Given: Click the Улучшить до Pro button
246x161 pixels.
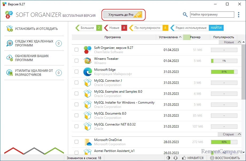Looking at the screenshot, I should [x=123, y=15].
